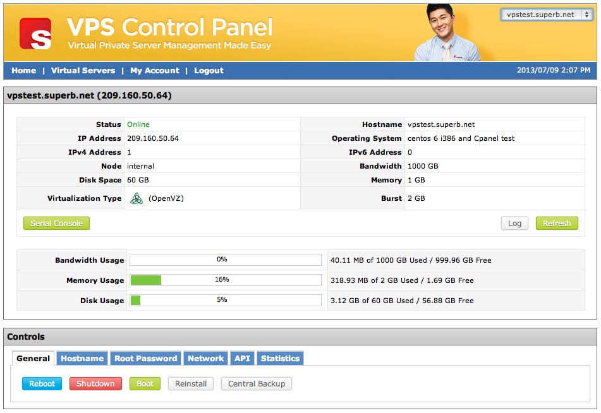Image resolution: width=601 pixels, height=413 pixels.
Task: Click the Disk Space value '60 GB'
Action: [x=138, y=180]
